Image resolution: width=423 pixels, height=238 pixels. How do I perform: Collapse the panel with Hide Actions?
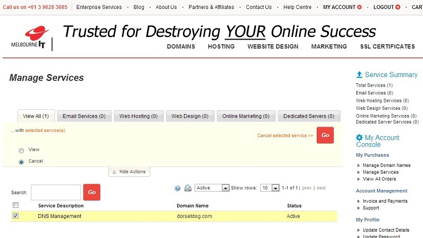tap(129, 172)
